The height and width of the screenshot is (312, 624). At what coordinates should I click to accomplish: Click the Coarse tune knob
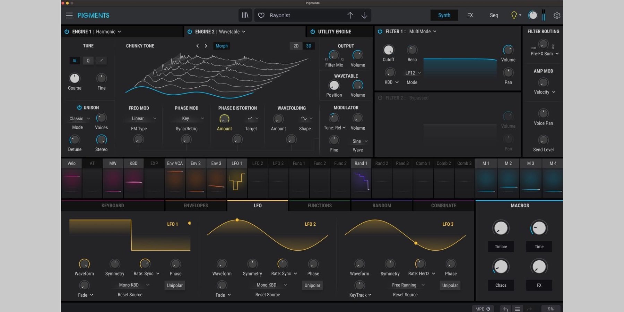pos(75,78)
